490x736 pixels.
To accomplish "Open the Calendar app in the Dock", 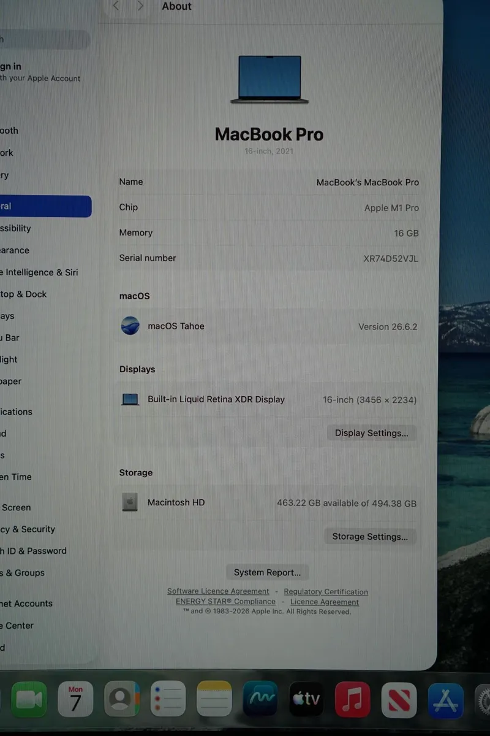I will (x=75, y=699).
